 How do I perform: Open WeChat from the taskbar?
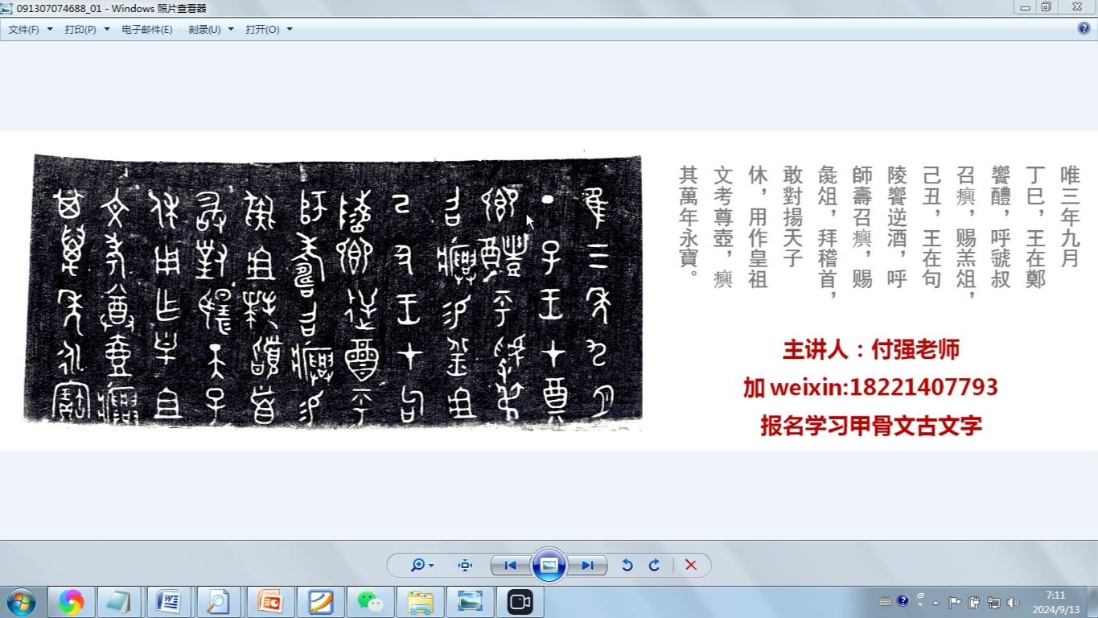pos(369,602)
